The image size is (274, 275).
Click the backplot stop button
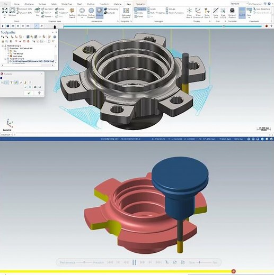pos(8,26)
